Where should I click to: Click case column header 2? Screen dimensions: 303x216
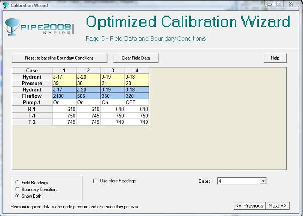[x=88, y=70]
